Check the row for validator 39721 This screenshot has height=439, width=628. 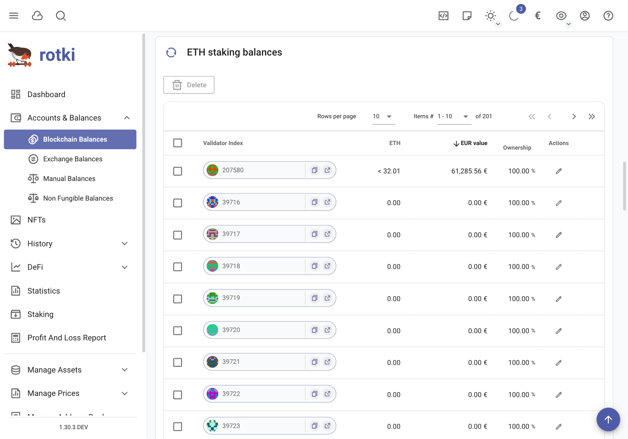pos(177,362)
